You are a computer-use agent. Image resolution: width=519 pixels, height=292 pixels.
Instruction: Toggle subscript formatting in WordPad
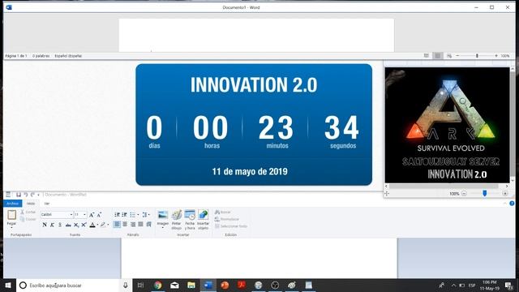[x=76, y=225]
